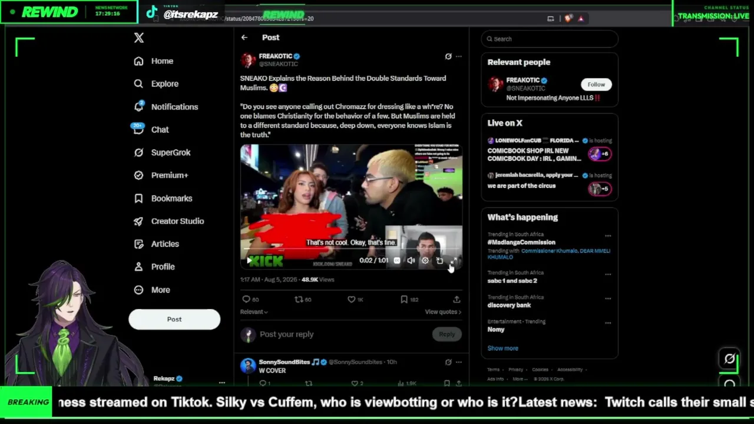Screen dimensions: 754x424
Task: Enter video fullscreen mode
Action: (x=454, y=260)
